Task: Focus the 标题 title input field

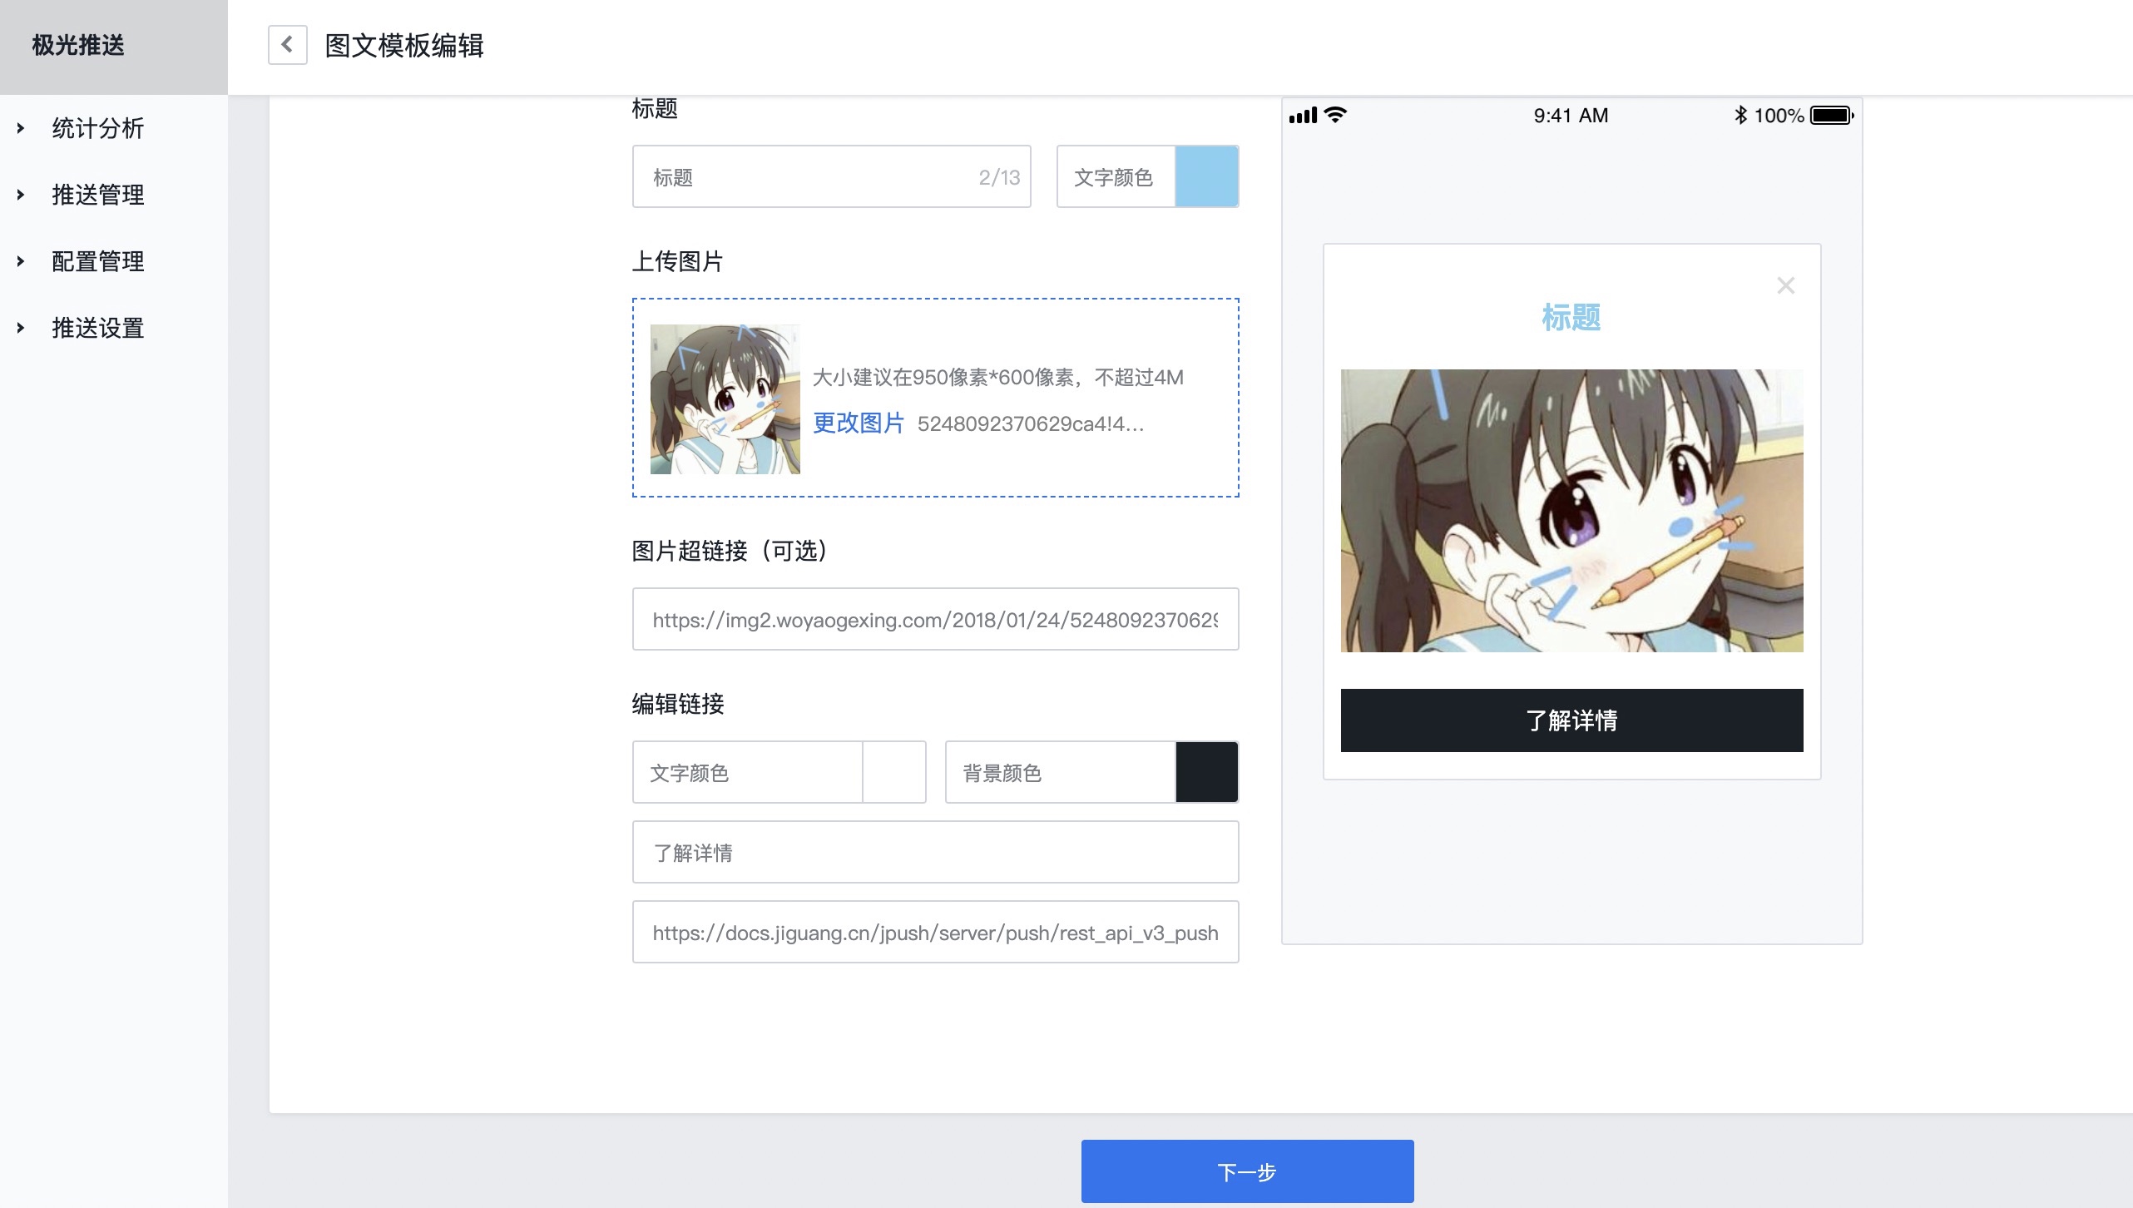Action: pos(831,176)
